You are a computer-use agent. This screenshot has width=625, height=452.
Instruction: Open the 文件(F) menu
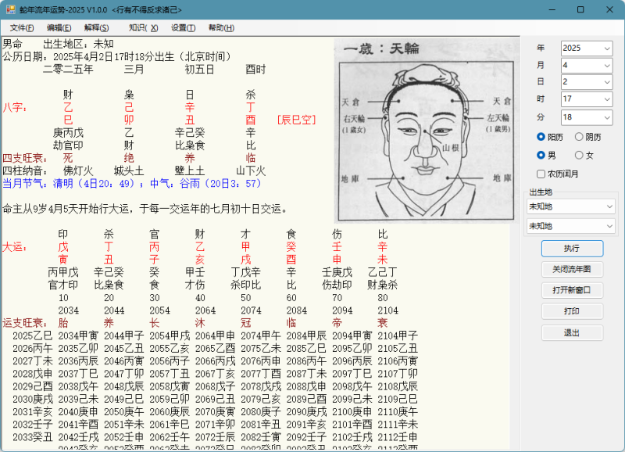coord(20,27)
